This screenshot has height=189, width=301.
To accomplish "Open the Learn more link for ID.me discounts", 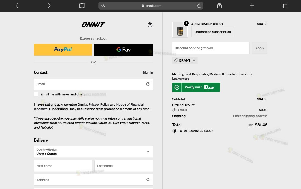I will 181,79.
